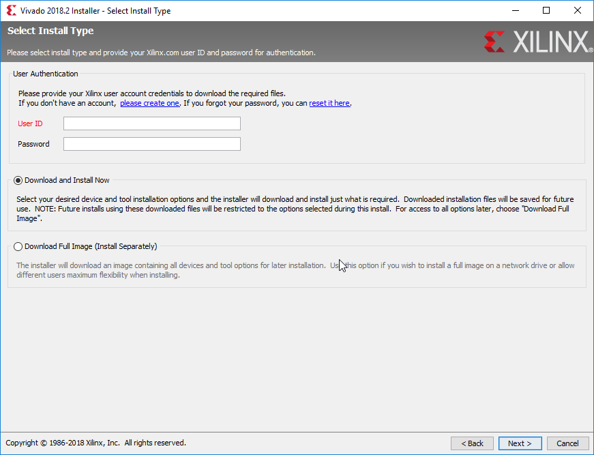Viewport: 594px width, 455px height.
Task: Click the copyright notice text
Action: pos(96,443)
